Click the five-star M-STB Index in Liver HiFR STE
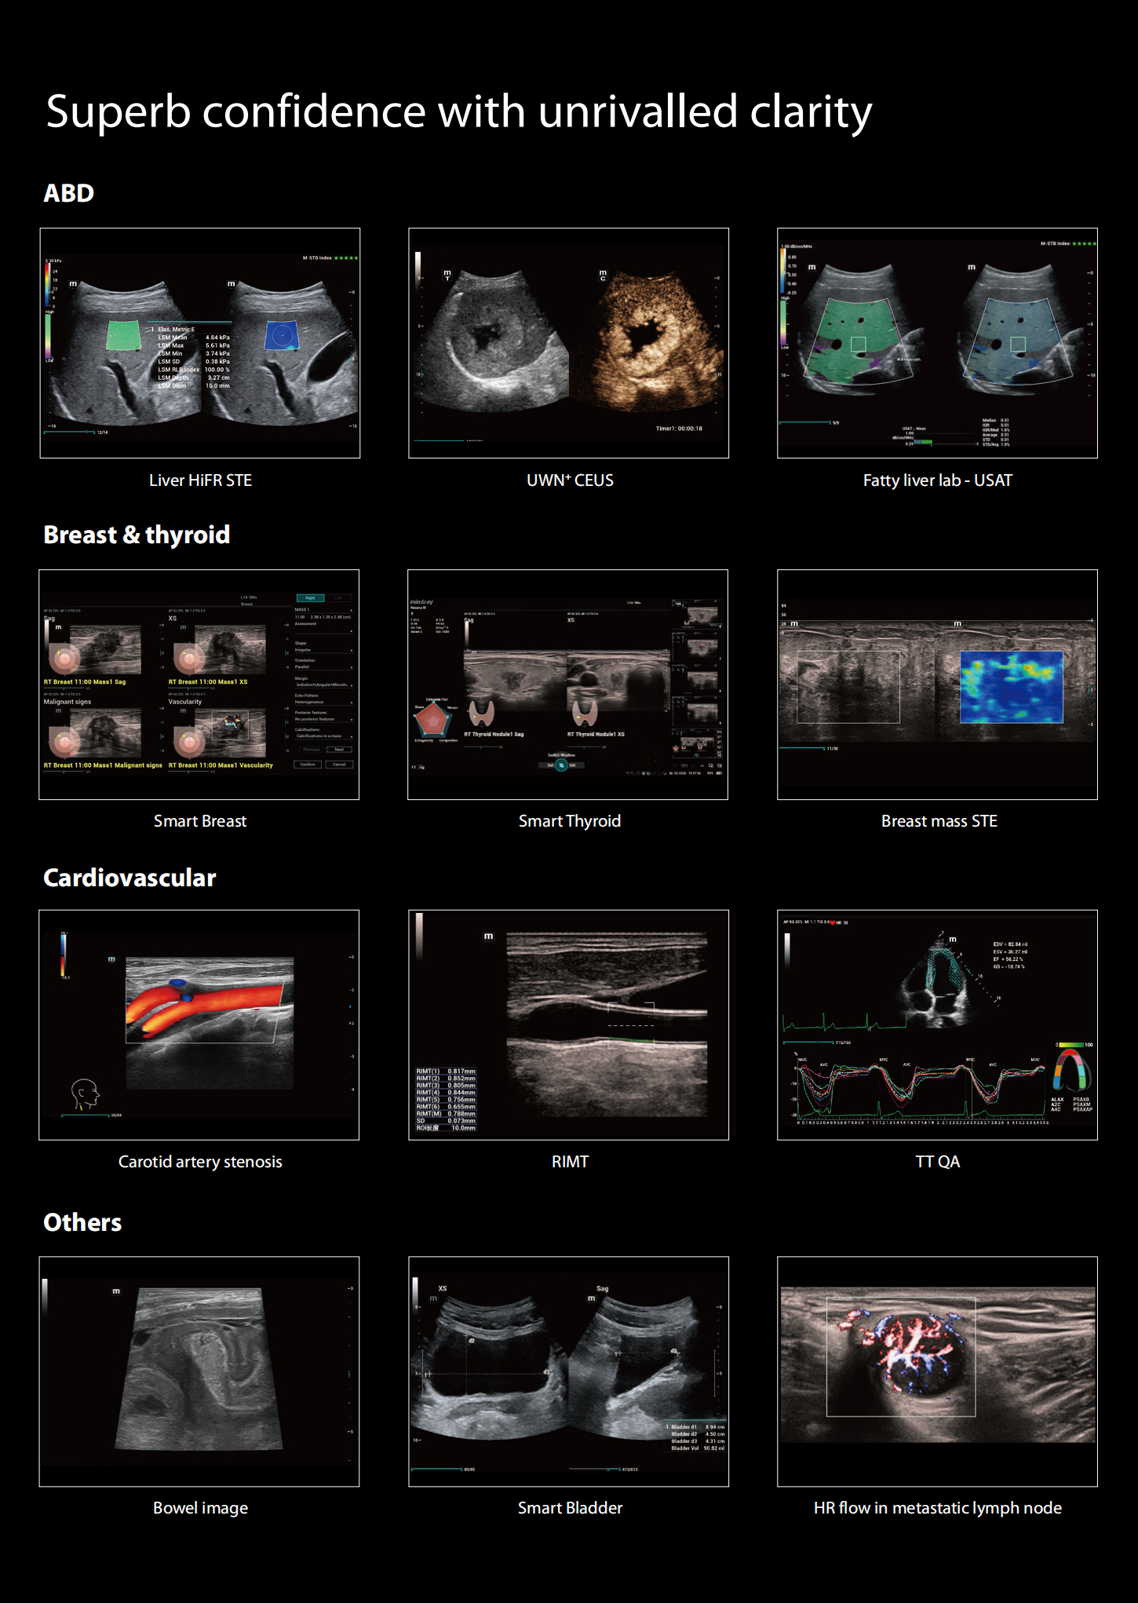This screenshot has height=1603, width=1138. coord(331,257)
